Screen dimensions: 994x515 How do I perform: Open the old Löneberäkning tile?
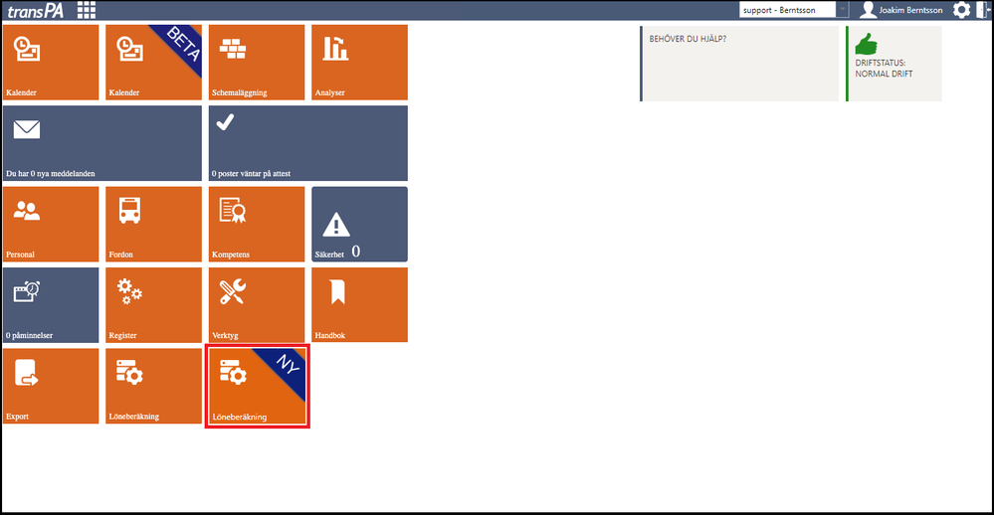(x=153, y=386)
